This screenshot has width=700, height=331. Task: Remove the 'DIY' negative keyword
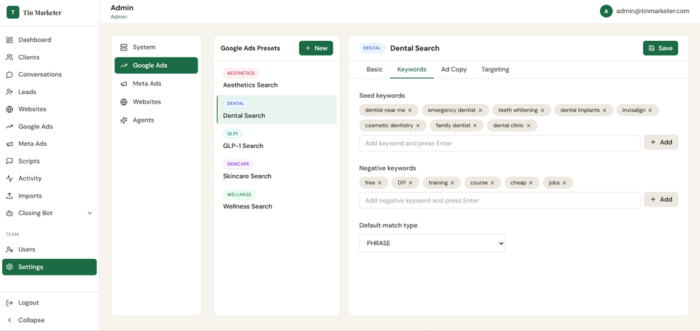tap(411, 183)
